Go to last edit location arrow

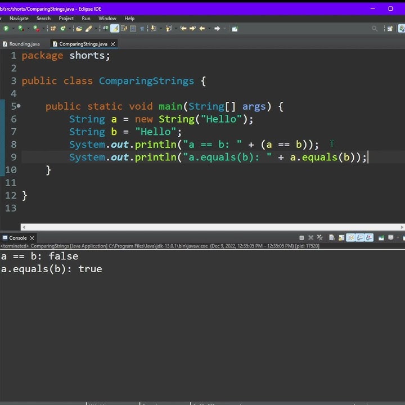point(183,29)
